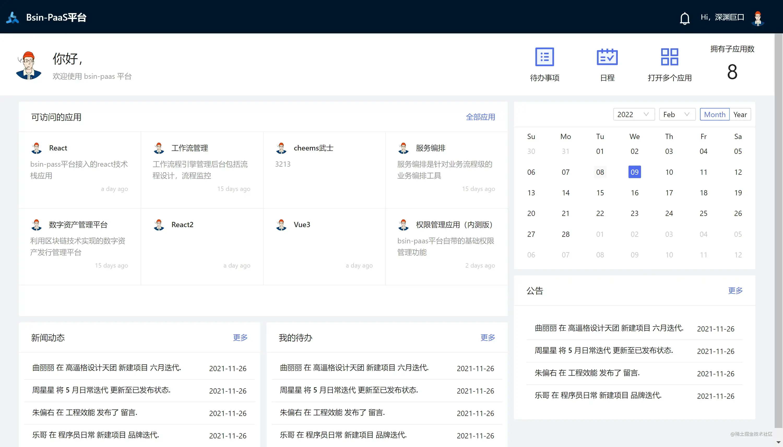Click the Vue3 app icon
The width and height of the screenshot is (783, 447).
281,225
